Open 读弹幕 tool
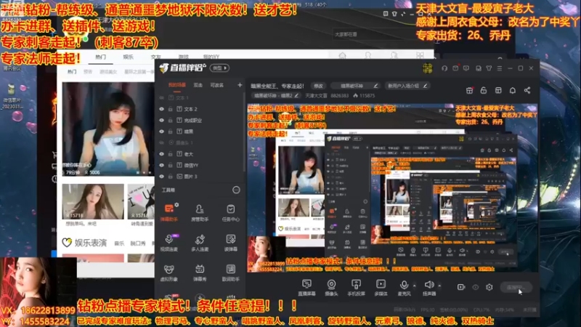581x327 pixels. 230,242
